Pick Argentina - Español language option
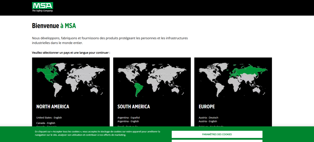 128,117
